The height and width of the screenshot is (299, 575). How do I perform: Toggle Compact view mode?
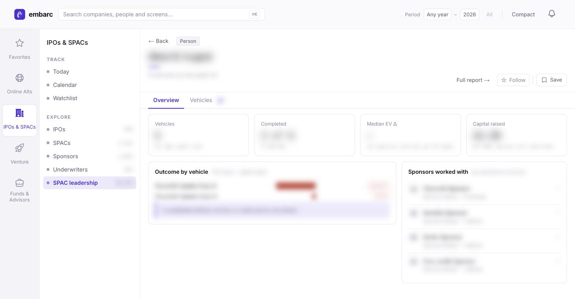pyautogui.click(x=523, y=14)
